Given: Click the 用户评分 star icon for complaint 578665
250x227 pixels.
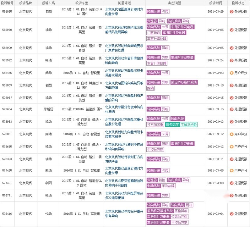Looking at the screenshot, I should (231, 147).
